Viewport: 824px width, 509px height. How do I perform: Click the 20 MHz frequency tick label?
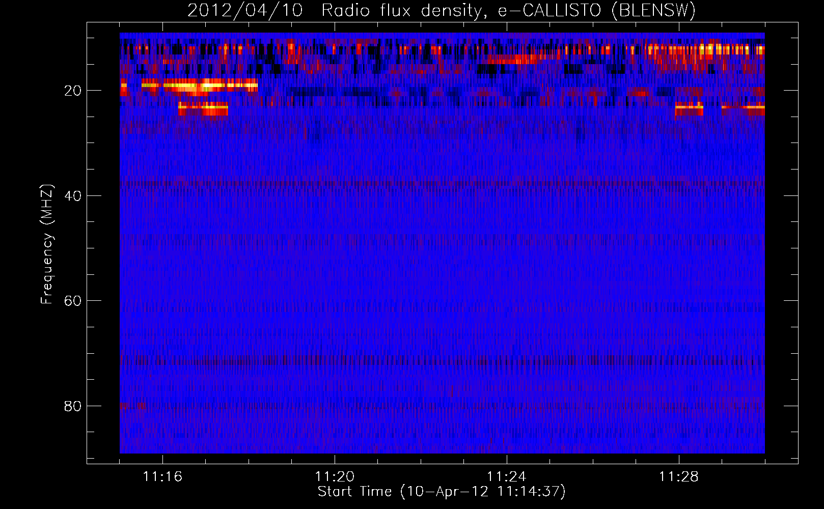pos(73,91)
